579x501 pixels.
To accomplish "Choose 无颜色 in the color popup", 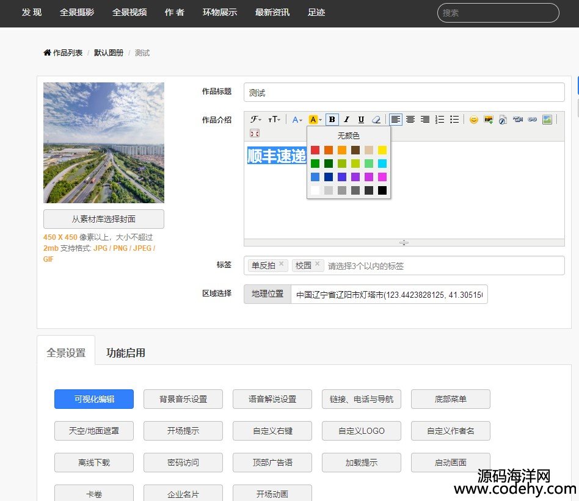I will [348, 135].
